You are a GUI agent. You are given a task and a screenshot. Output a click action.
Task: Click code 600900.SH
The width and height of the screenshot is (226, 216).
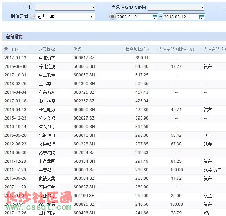coord(84,110)
